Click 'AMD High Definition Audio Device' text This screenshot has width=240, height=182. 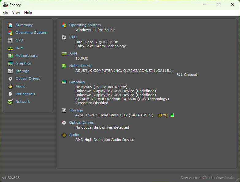click(x=105, y=140)
